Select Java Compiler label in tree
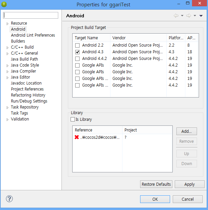The image size is (208, 210). pyautogui.click(x=23, y=71)
